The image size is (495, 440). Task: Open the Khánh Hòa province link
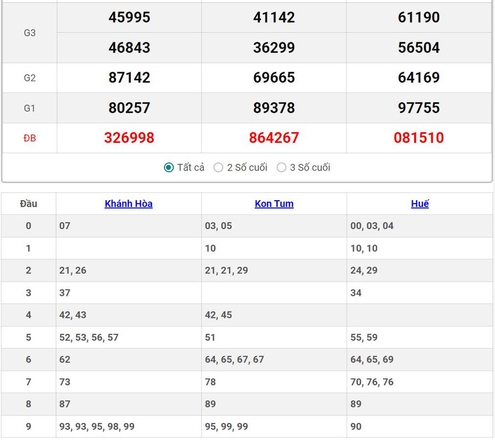click(x=129, y=204)
